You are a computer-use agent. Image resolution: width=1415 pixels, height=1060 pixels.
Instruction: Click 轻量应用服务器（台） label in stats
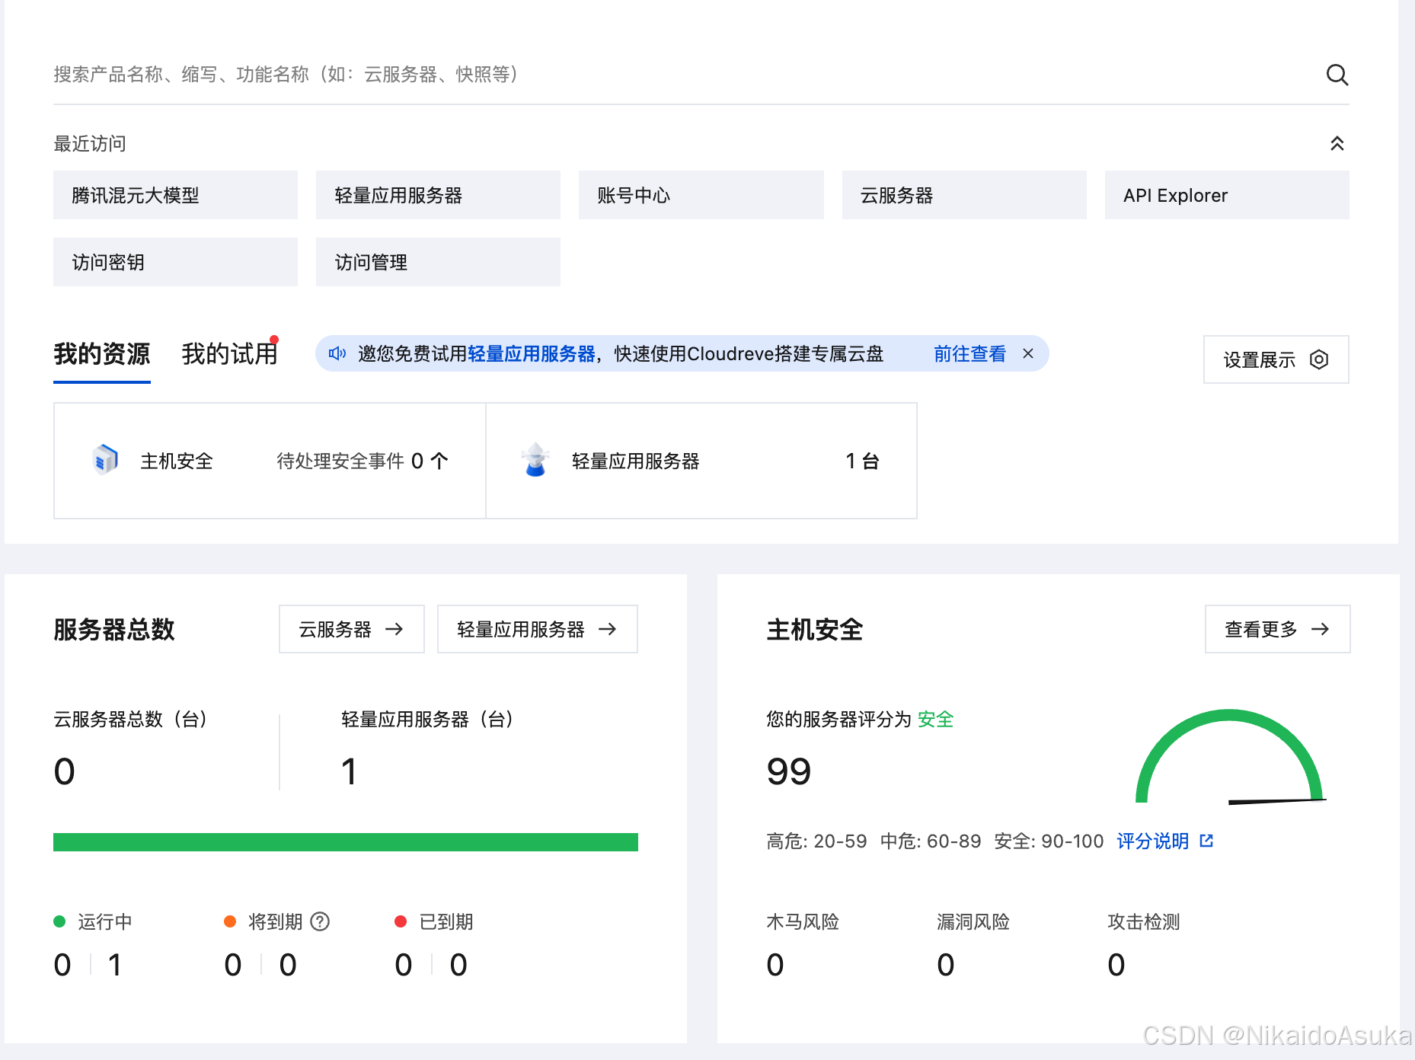pyautogui.click(x=430, y=719)
